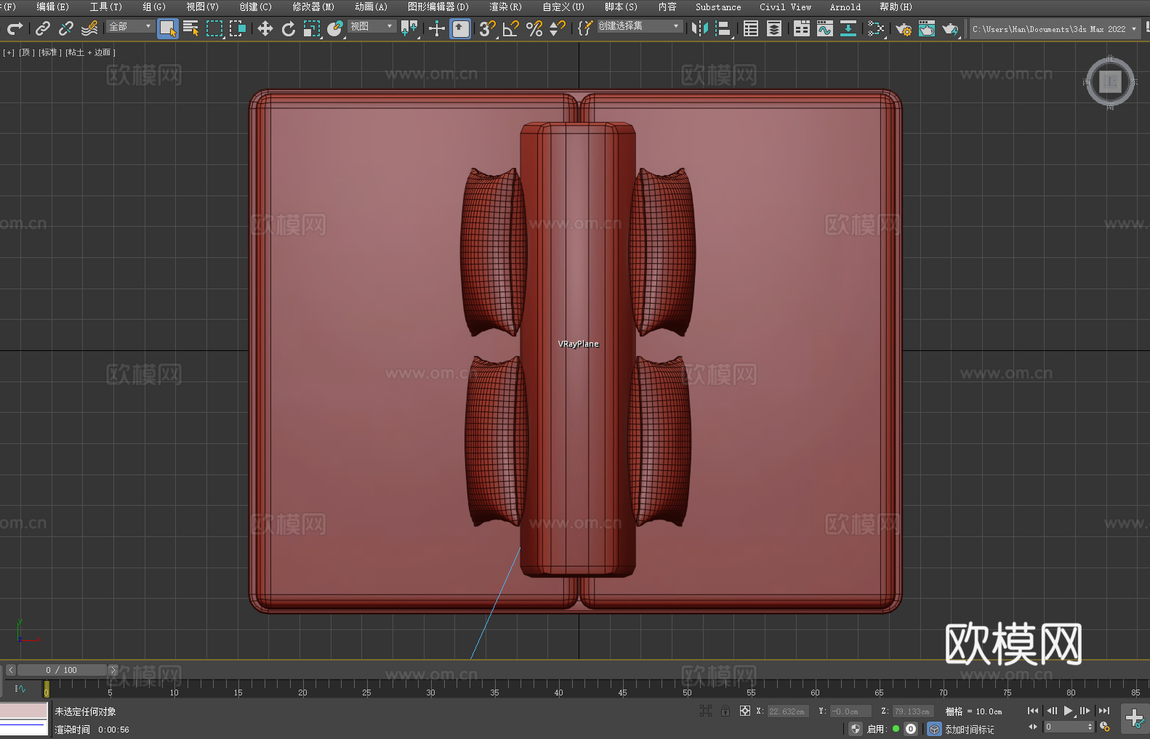Open the Curve Editor

824,28
